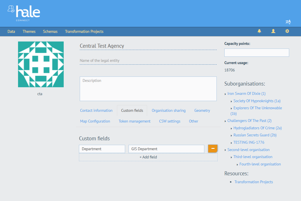Expand Challengers Of The Past arrow
The image size is (301, 201).
pos(225,121)
